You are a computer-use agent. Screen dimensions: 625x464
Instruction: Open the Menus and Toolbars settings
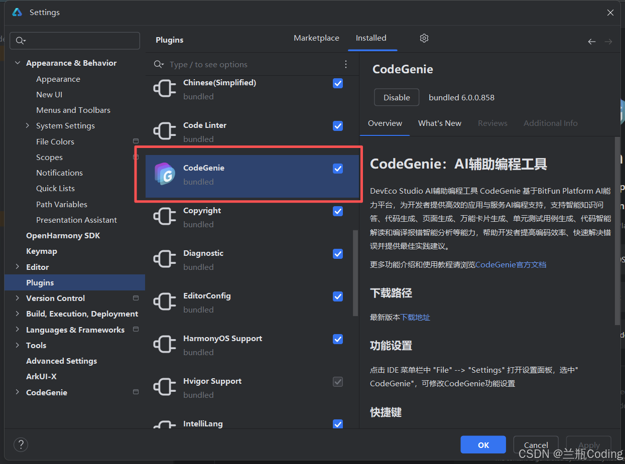(73, 110)
